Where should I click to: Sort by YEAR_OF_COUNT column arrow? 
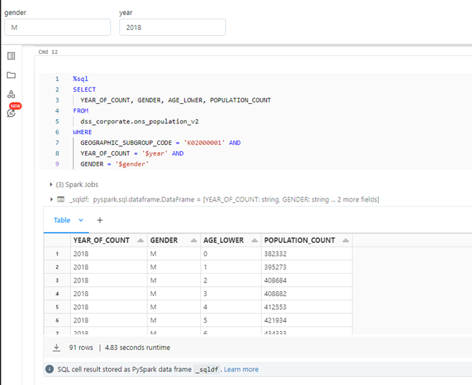point(141,240)
